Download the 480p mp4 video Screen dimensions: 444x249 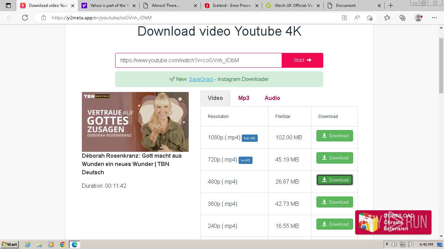335,180
